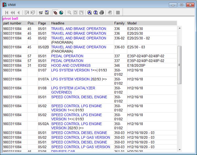This screenshot has width=197, height=155.
Task: Close the VNW window
Action: click(x=190, y=5)
